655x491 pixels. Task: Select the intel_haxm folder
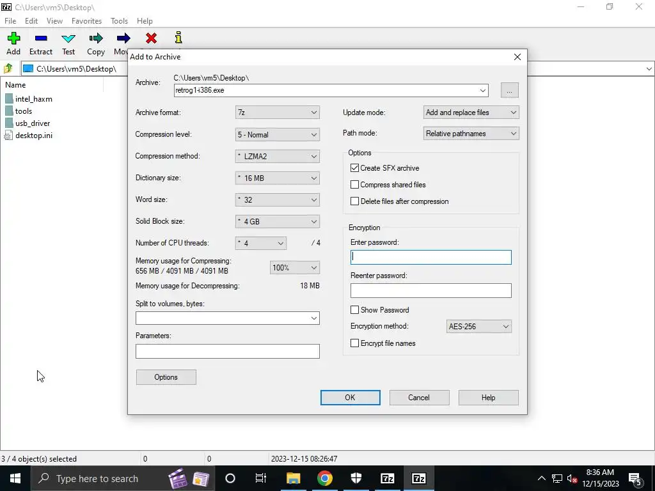[29, 99]
